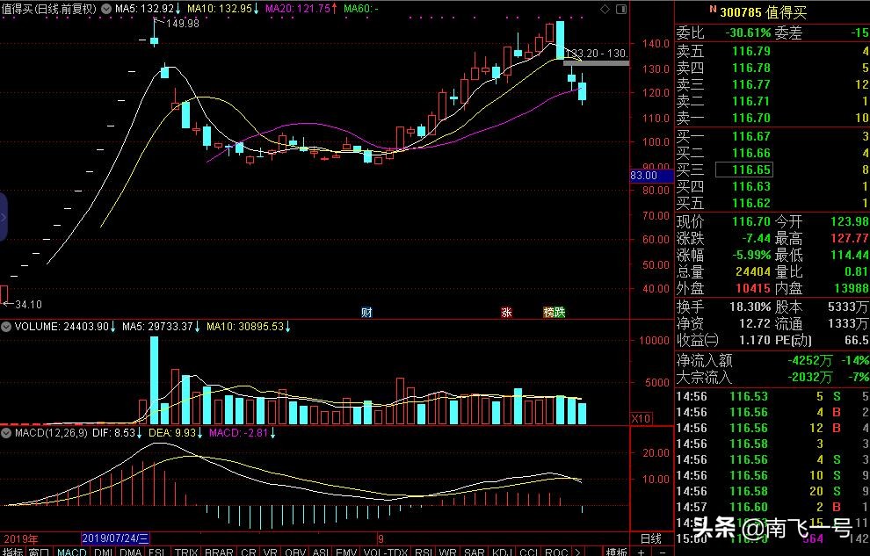
Task: Select the 买三 116.65 bid price box
Action: tap(744, 170)
